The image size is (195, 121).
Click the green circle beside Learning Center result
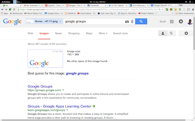(x=94, y=106)
